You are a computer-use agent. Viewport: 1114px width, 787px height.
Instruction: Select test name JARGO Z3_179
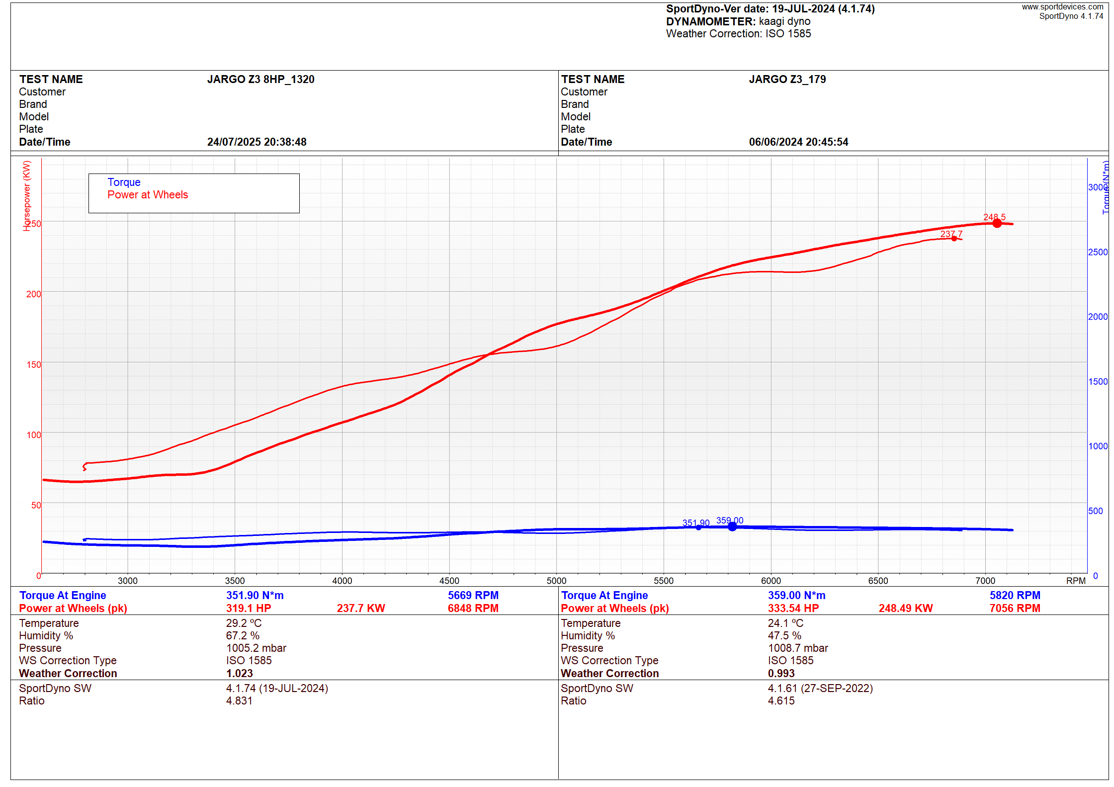[x=787, y=80]
